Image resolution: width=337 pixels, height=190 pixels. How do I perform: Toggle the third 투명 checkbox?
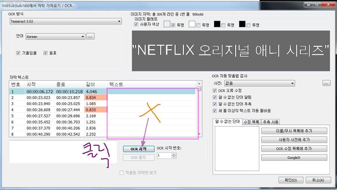pyautogui.click(x=223, y=25)
